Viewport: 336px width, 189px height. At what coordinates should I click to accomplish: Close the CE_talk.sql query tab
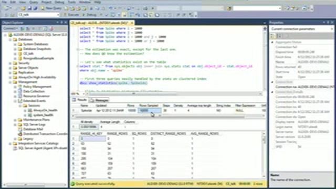tap(132, 23)
